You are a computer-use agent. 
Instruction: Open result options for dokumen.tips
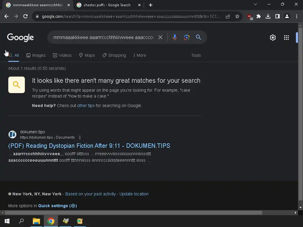click(x=80, y=137)
